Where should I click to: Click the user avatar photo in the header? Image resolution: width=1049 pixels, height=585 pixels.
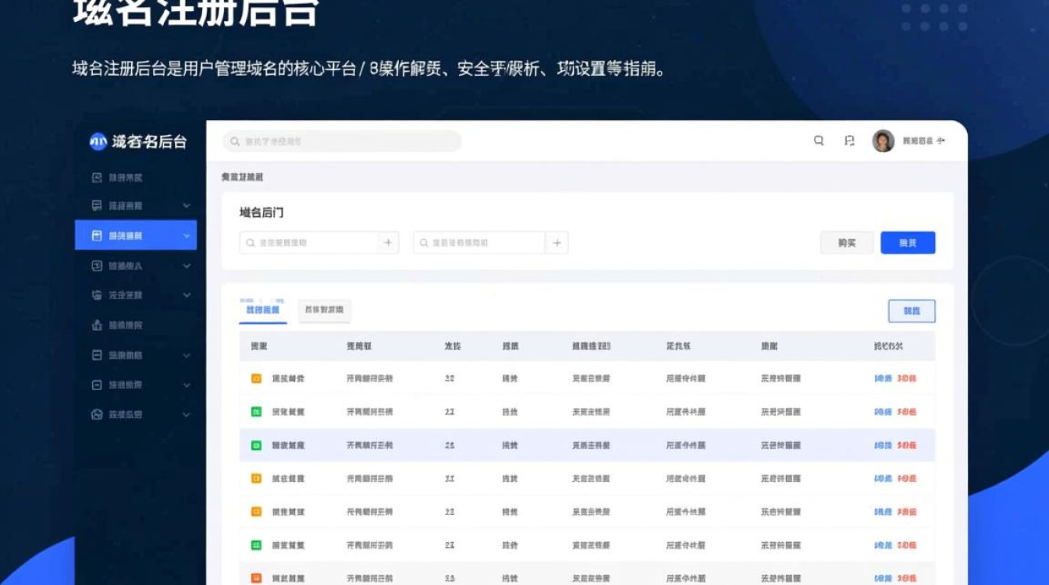883,141
